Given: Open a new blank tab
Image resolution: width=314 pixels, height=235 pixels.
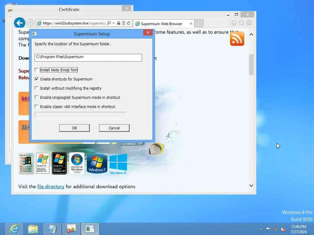Looking at the screenshot, I should 199,23.
